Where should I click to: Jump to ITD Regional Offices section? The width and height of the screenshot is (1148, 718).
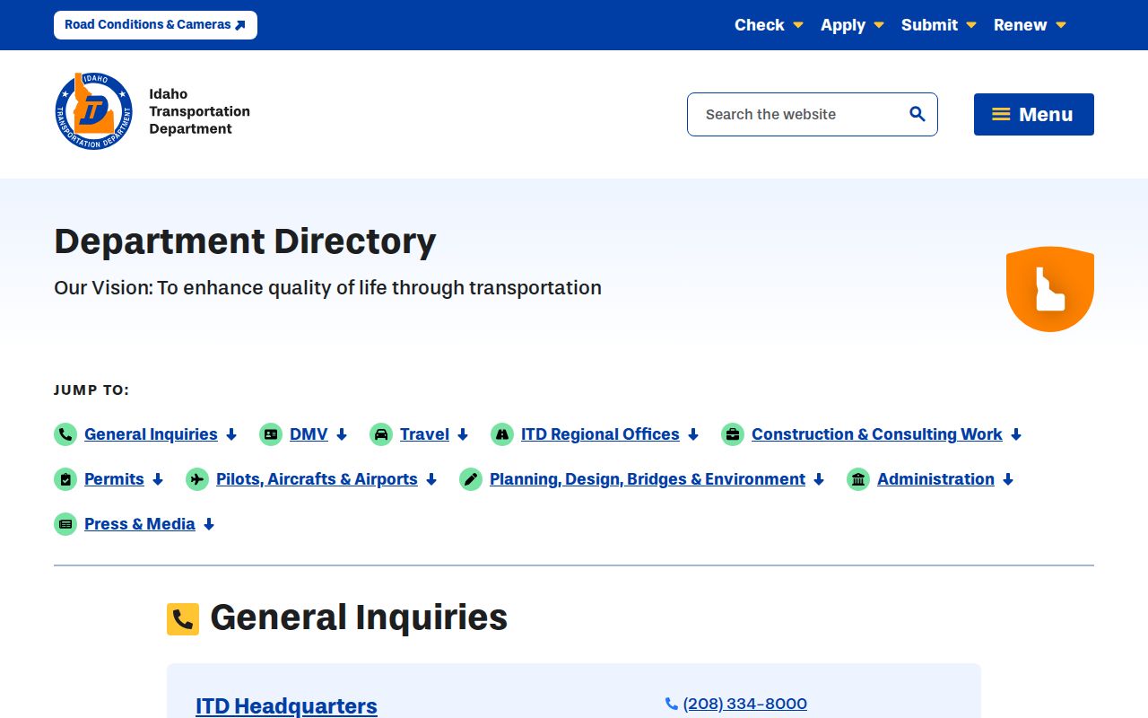pyautogui.click(x=600, y=434)
